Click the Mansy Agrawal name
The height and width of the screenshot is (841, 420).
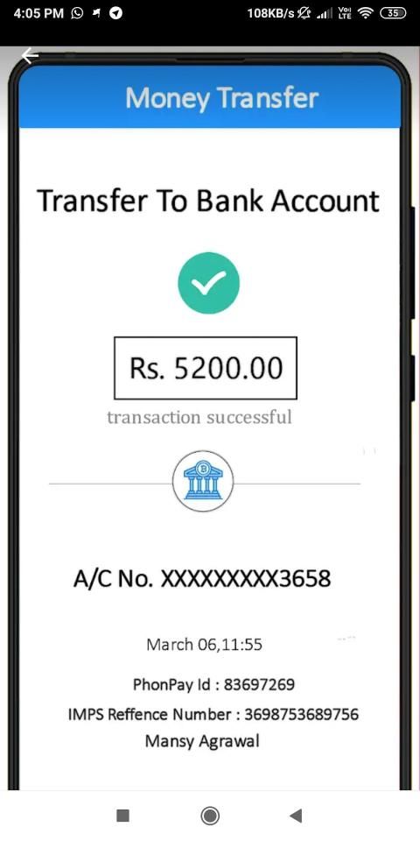pos(202,742)
